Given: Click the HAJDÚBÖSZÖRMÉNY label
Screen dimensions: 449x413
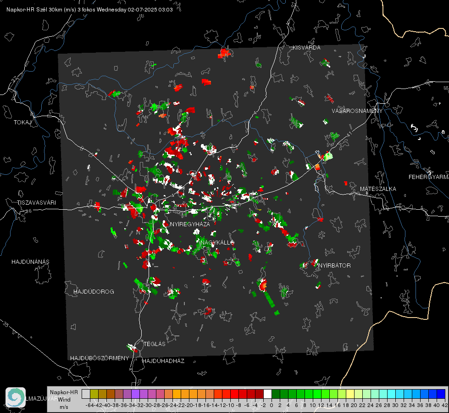Looking at the screenshot, I should pyautogui.click(x=100, y=358).
